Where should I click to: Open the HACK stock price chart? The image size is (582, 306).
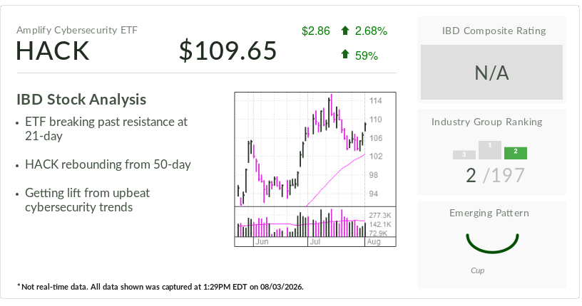[x=315, y=169]
